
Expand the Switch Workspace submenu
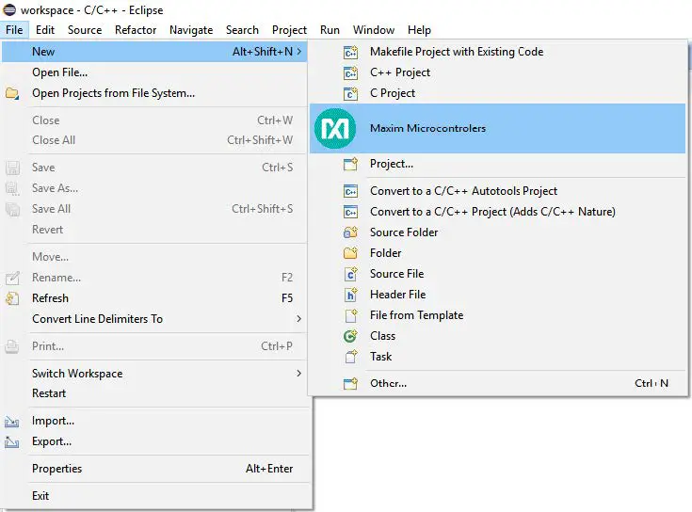299,374
